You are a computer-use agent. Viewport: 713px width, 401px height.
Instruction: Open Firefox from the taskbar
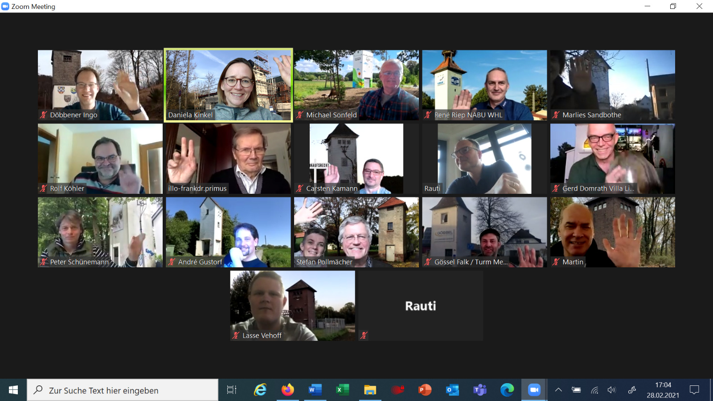(287, 390)
